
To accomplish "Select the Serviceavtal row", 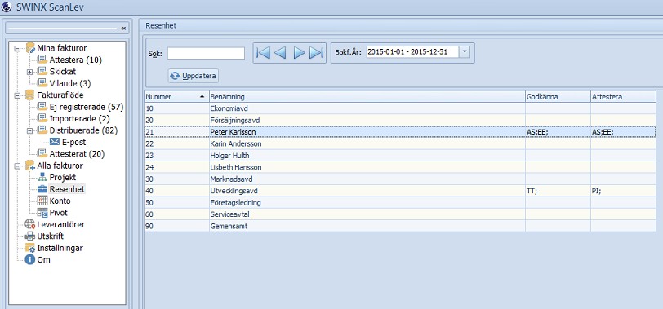I will click(400, 214).
